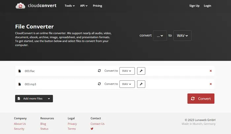Open Security link in footer
Screen dimensions: 231x134
pos(19,129)
